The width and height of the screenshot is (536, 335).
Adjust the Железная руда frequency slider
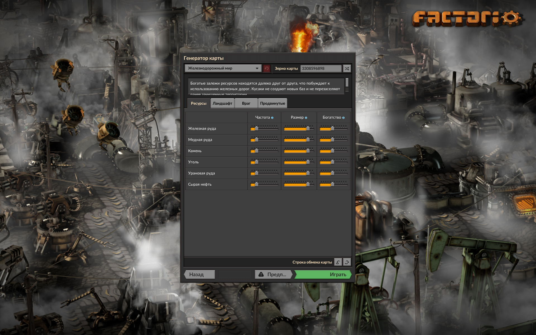point(264,128)
